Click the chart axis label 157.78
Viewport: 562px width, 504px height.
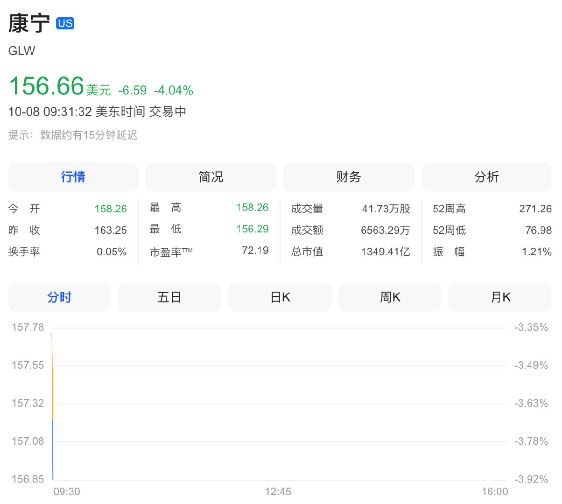[28, 327]
